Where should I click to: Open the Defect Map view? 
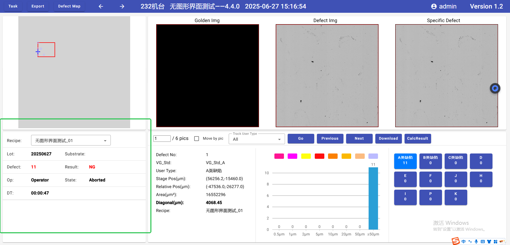pyautogui.click(x=69, y=6)
